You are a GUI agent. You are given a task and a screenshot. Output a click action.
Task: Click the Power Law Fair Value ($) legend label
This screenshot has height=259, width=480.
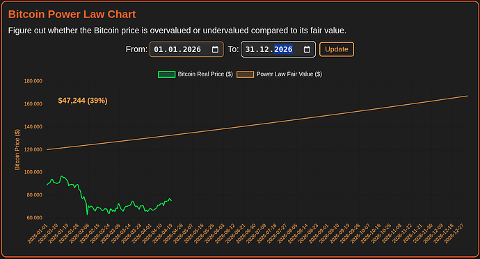pos(289,74)
